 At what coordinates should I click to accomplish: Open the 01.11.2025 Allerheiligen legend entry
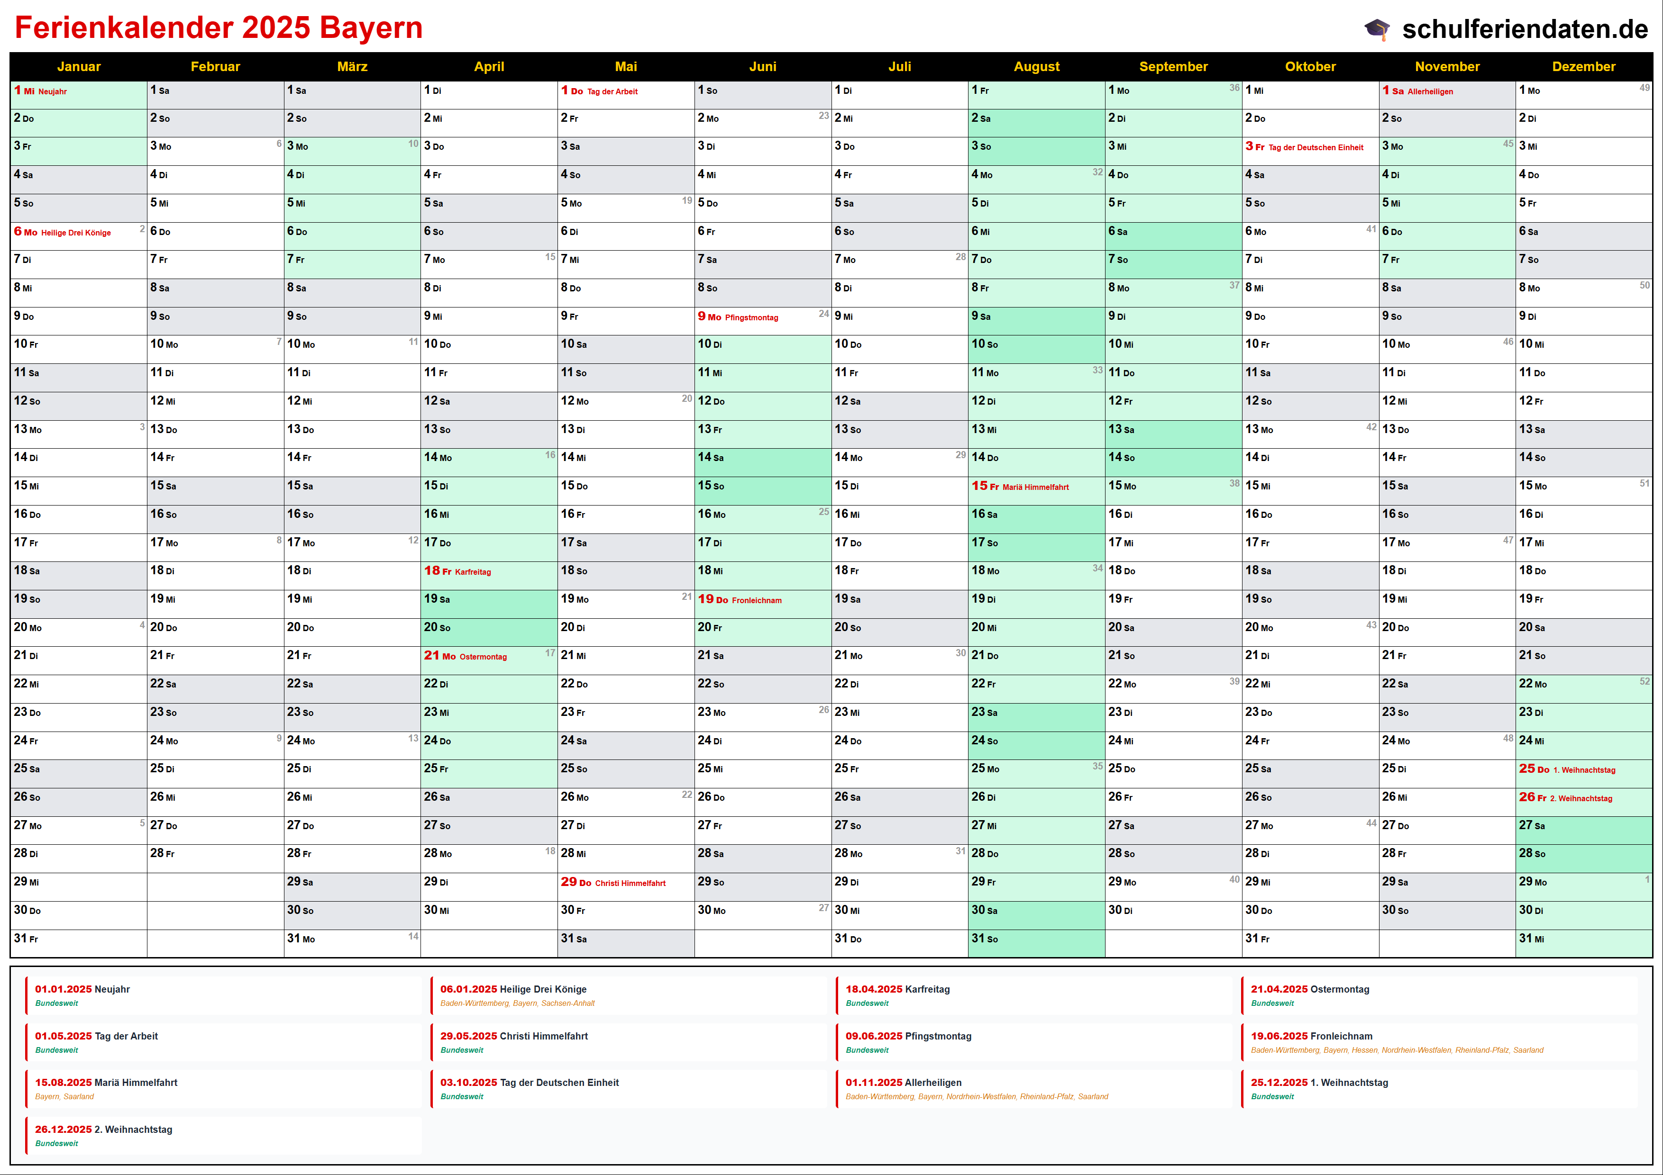click(903, 1083)
